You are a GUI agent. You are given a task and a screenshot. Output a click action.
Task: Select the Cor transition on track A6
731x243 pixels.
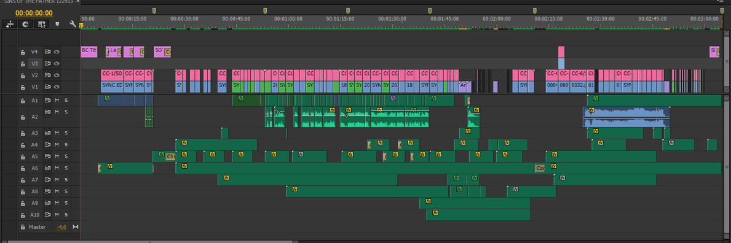pos(540,168)
